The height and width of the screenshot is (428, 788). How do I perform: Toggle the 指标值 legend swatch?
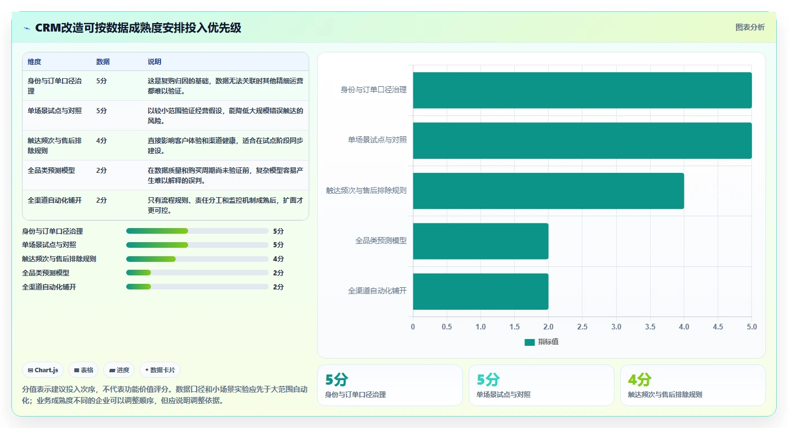pos(529,342)
